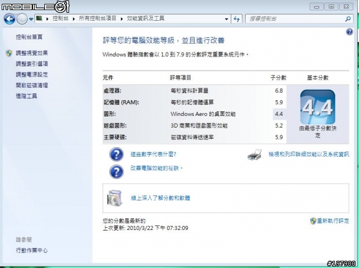Click shield icon next to 調整視覺效果
This screenshot has height=268, width=359.
(9, 53)
